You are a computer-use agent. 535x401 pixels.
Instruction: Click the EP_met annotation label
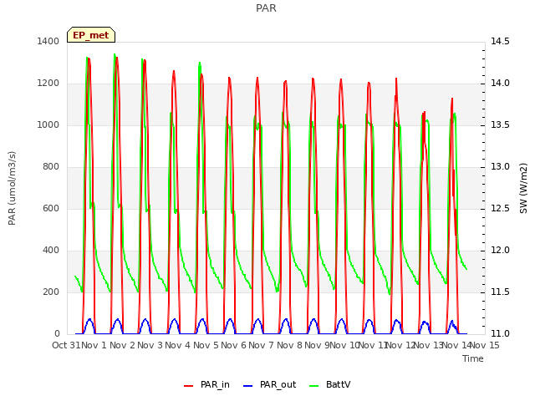[x=91, y=35]
